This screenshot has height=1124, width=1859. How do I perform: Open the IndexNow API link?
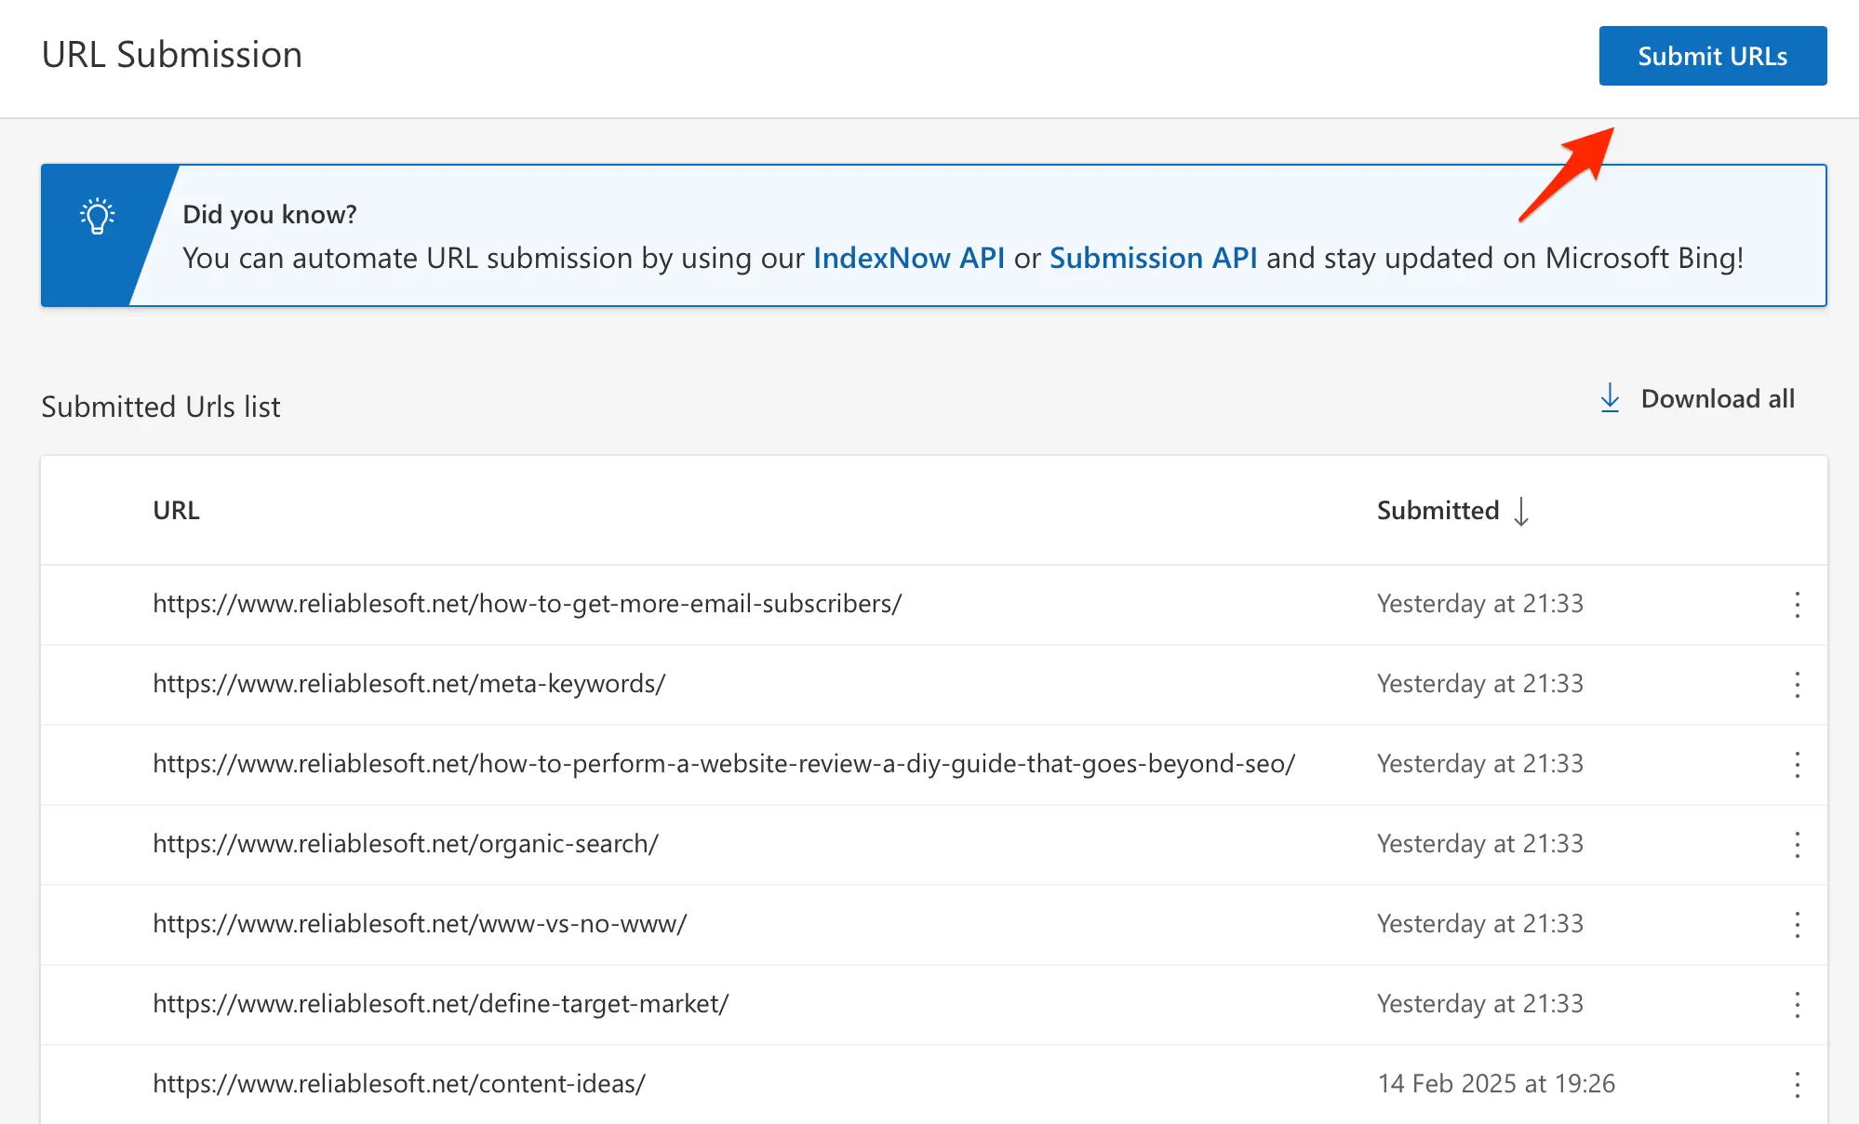coord(908,258)
